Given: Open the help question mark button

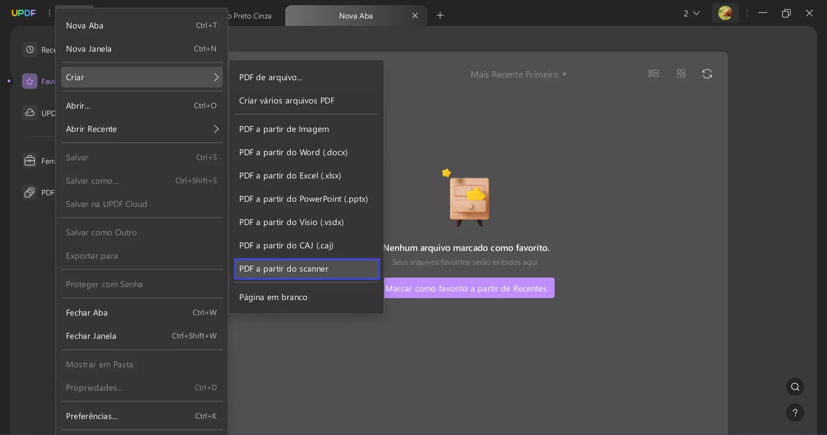Looking at the screenshot, I should 795,413.
